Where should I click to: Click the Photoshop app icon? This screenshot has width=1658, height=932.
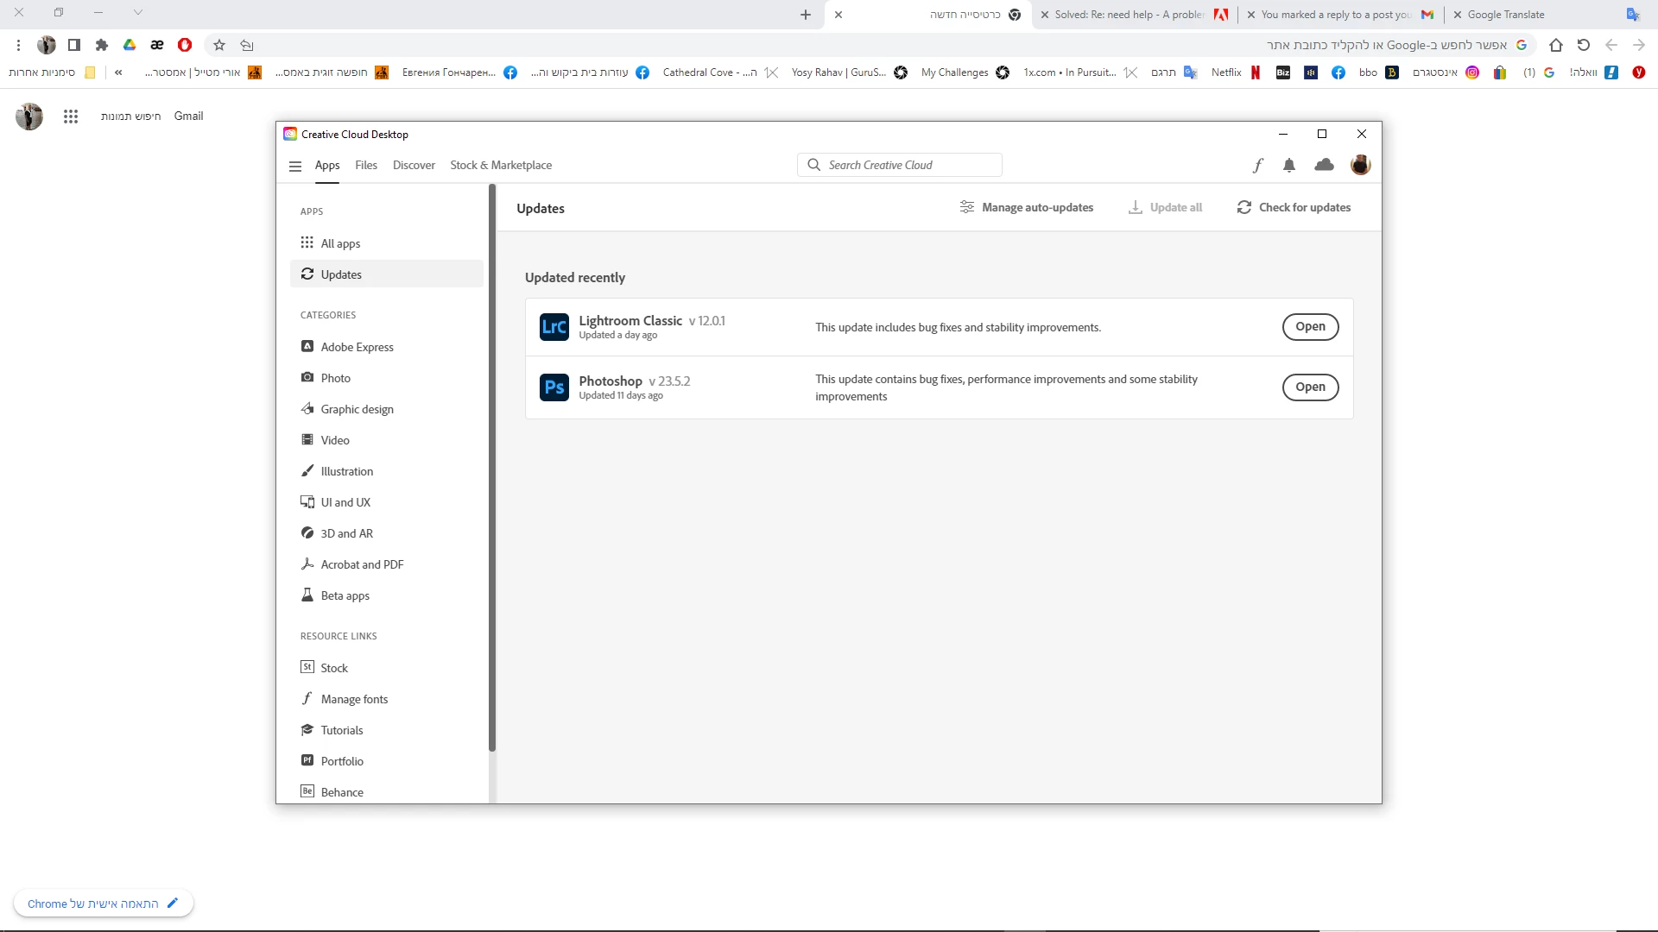click(x=554, y=387)
